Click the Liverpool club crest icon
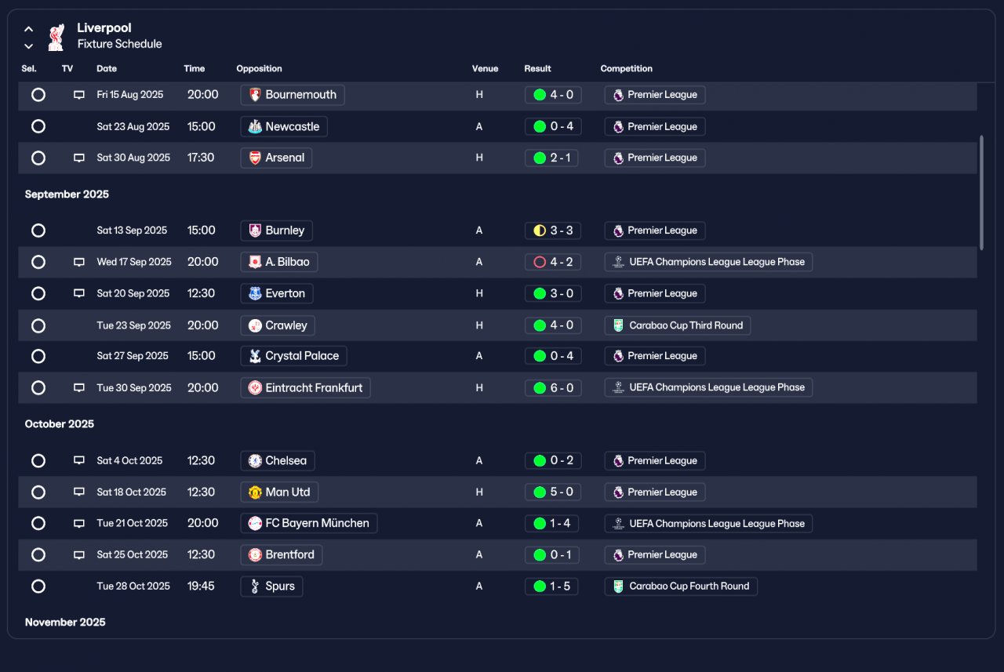Viewport: 1004px width, 672px height. [x=56, y=37]
